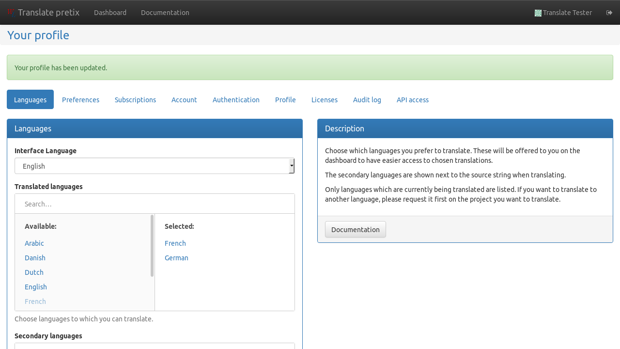Click the Translate Tester avatar icon
The height and width of the screenshot is (349, 620).
pos(538,13)
